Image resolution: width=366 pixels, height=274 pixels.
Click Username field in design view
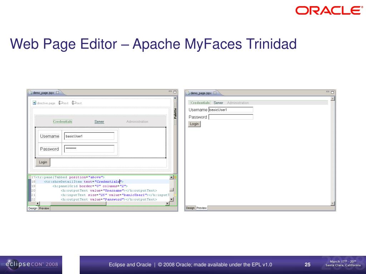coord(89,136)
